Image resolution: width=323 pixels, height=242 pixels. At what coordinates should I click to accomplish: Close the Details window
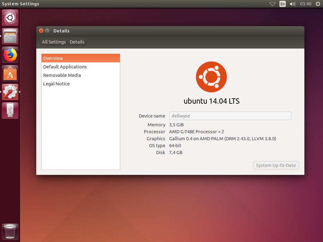(41, 31)
